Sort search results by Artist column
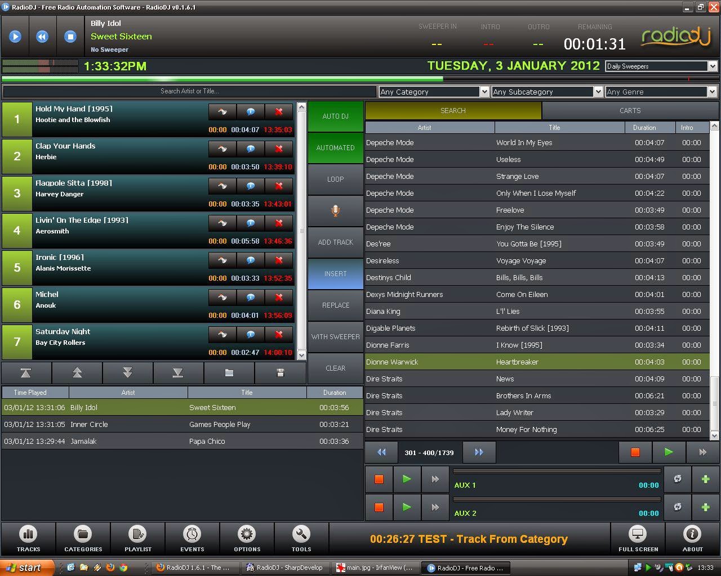721x576 pixels. coord(430,128)
